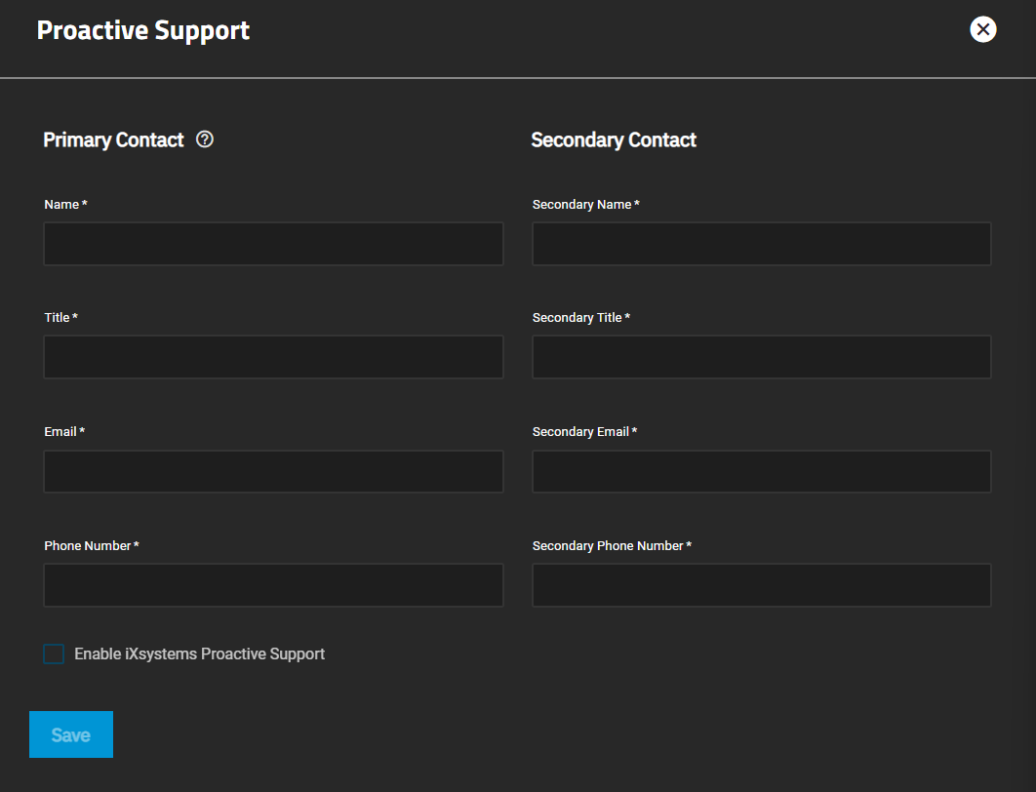Check the box beside Enable iXsystems Proactive Support
The height and width of the screenshot is (792, 1036).
[x=54, y=653]
